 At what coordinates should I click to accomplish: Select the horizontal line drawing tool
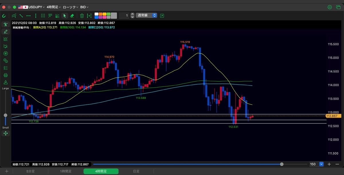[28, 15]
